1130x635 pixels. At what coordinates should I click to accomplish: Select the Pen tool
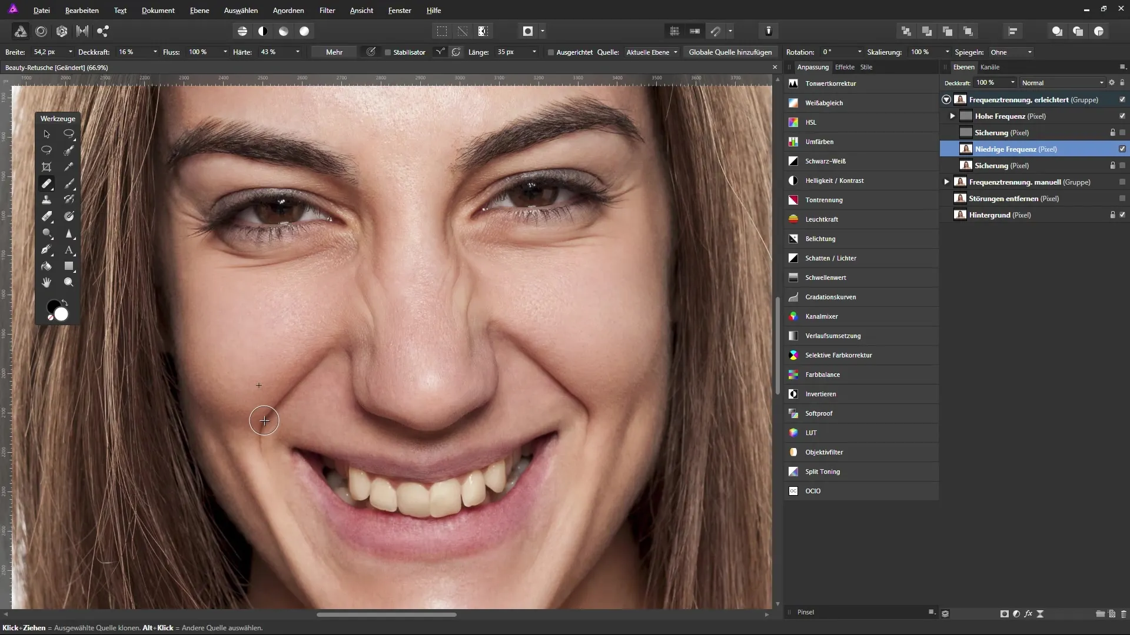click(46, 250)
